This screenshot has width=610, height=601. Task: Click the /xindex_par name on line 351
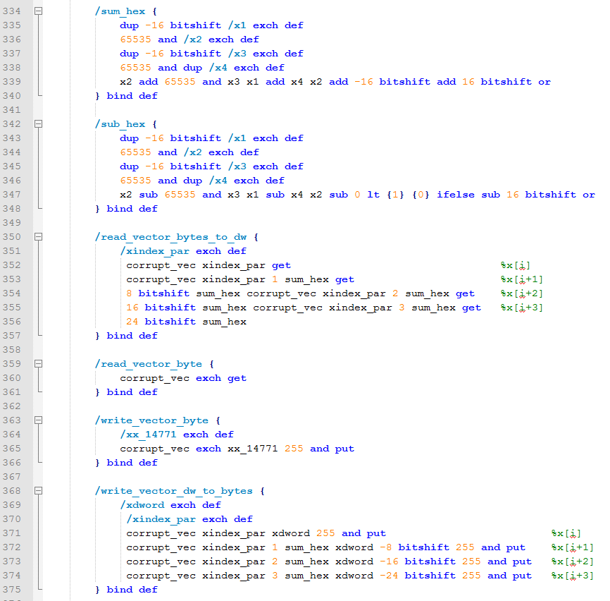click(x=155, y=251)
